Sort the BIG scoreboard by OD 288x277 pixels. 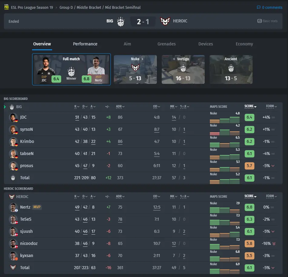157,107
